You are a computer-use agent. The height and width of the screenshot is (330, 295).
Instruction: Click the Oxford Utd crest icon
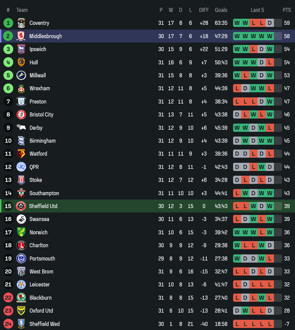pyautogui.click(x=21, y=311)
